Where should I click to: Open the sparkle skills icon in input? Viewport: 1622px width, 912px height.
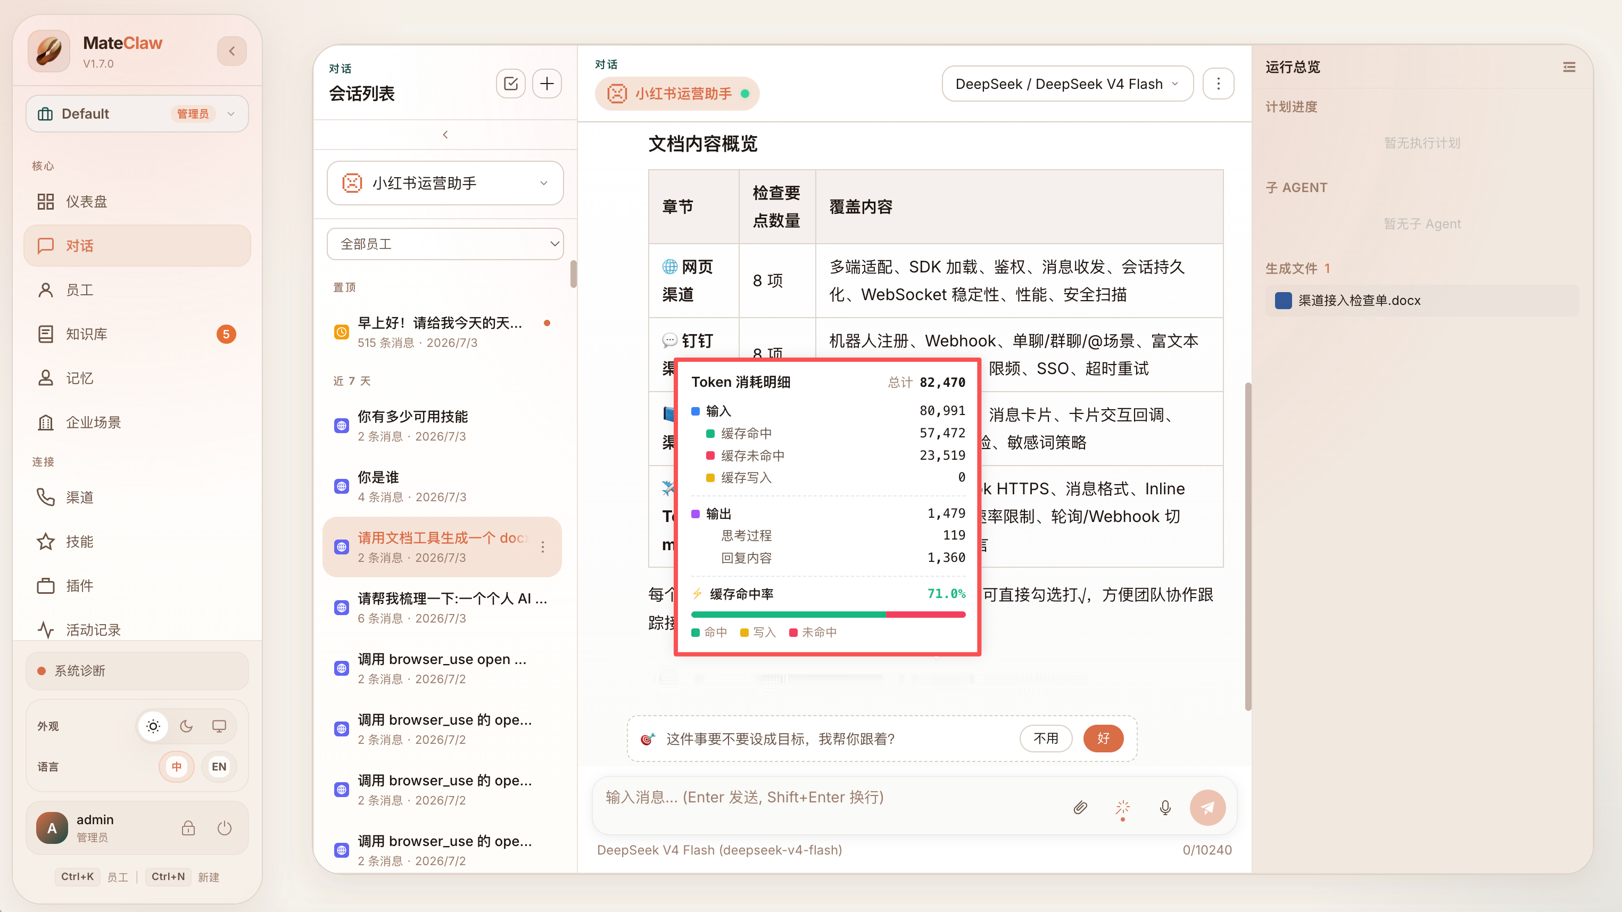pos(1123,808)
